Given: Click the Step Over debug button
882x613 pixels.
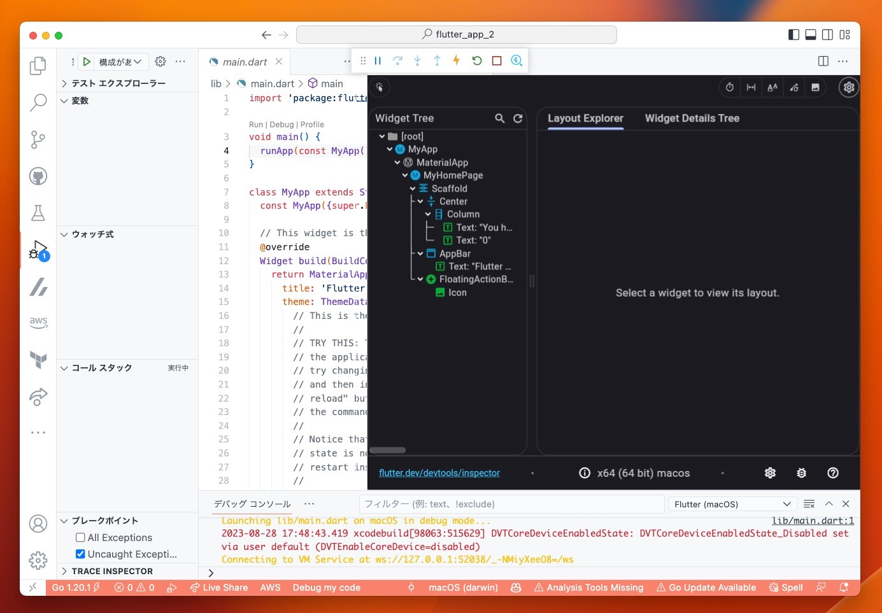Looking at the screenshot, I should point(397,60).
